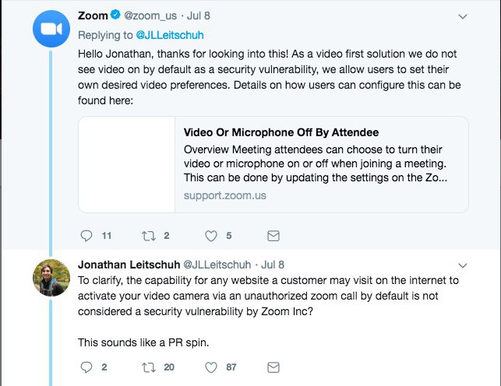The height and width of the screenshot is (386, 501).
Task: Share Jonathan's tweet via message envelope icon
Action: pos(273,367)
